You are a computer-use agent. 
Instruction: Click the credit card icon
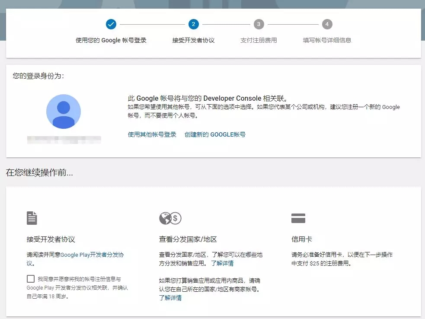(298, 218)
